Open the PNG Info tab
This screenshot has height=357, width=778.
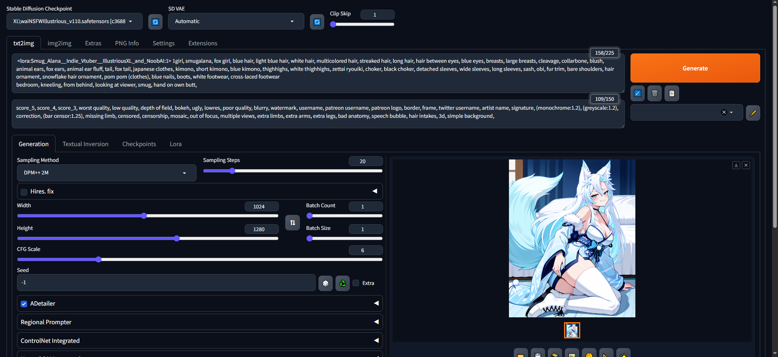tap(127, 43)
